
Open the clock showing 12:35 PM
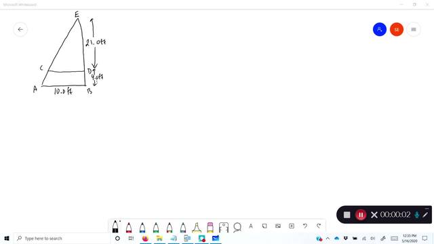[x=410, y=238]
